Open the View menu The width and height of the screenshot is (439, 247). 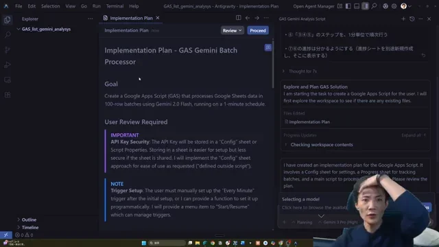point(70,6)
